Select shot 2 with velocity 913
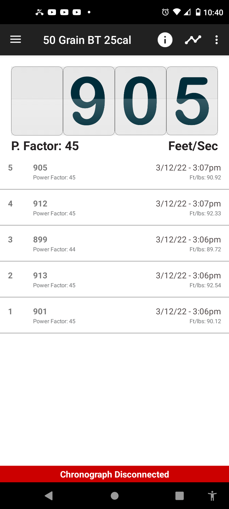229x509 pixels. (x=114, y=279)
